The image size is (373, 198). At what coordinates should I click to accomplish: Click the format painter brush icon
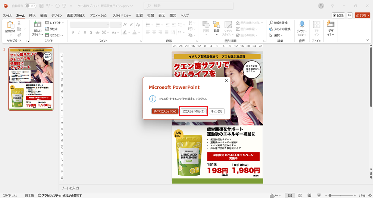(19, 35)
